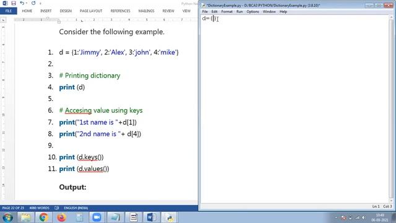Open the Word application icon at top-left

pyautogui.click(x=5, y=3)
